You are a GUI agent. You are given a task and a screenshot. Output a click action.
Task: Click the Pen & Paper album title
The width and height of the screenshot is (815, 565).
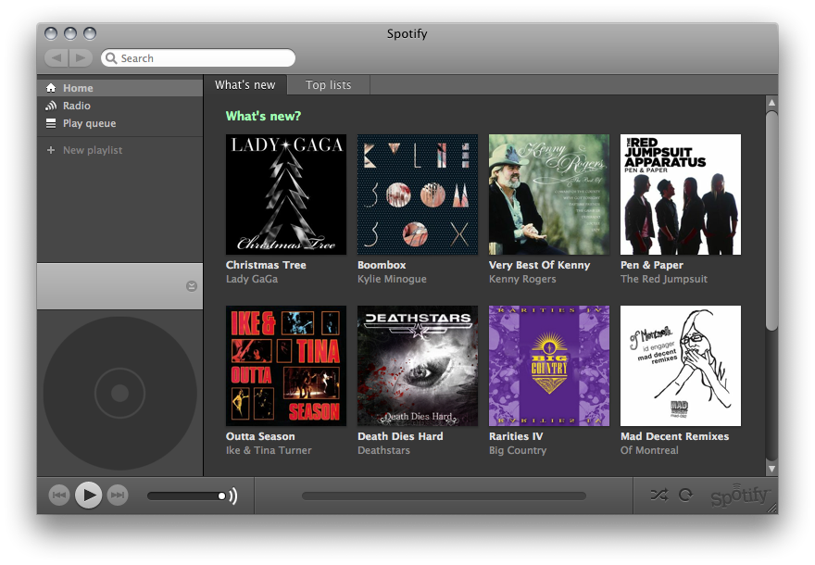coord(652,265)
